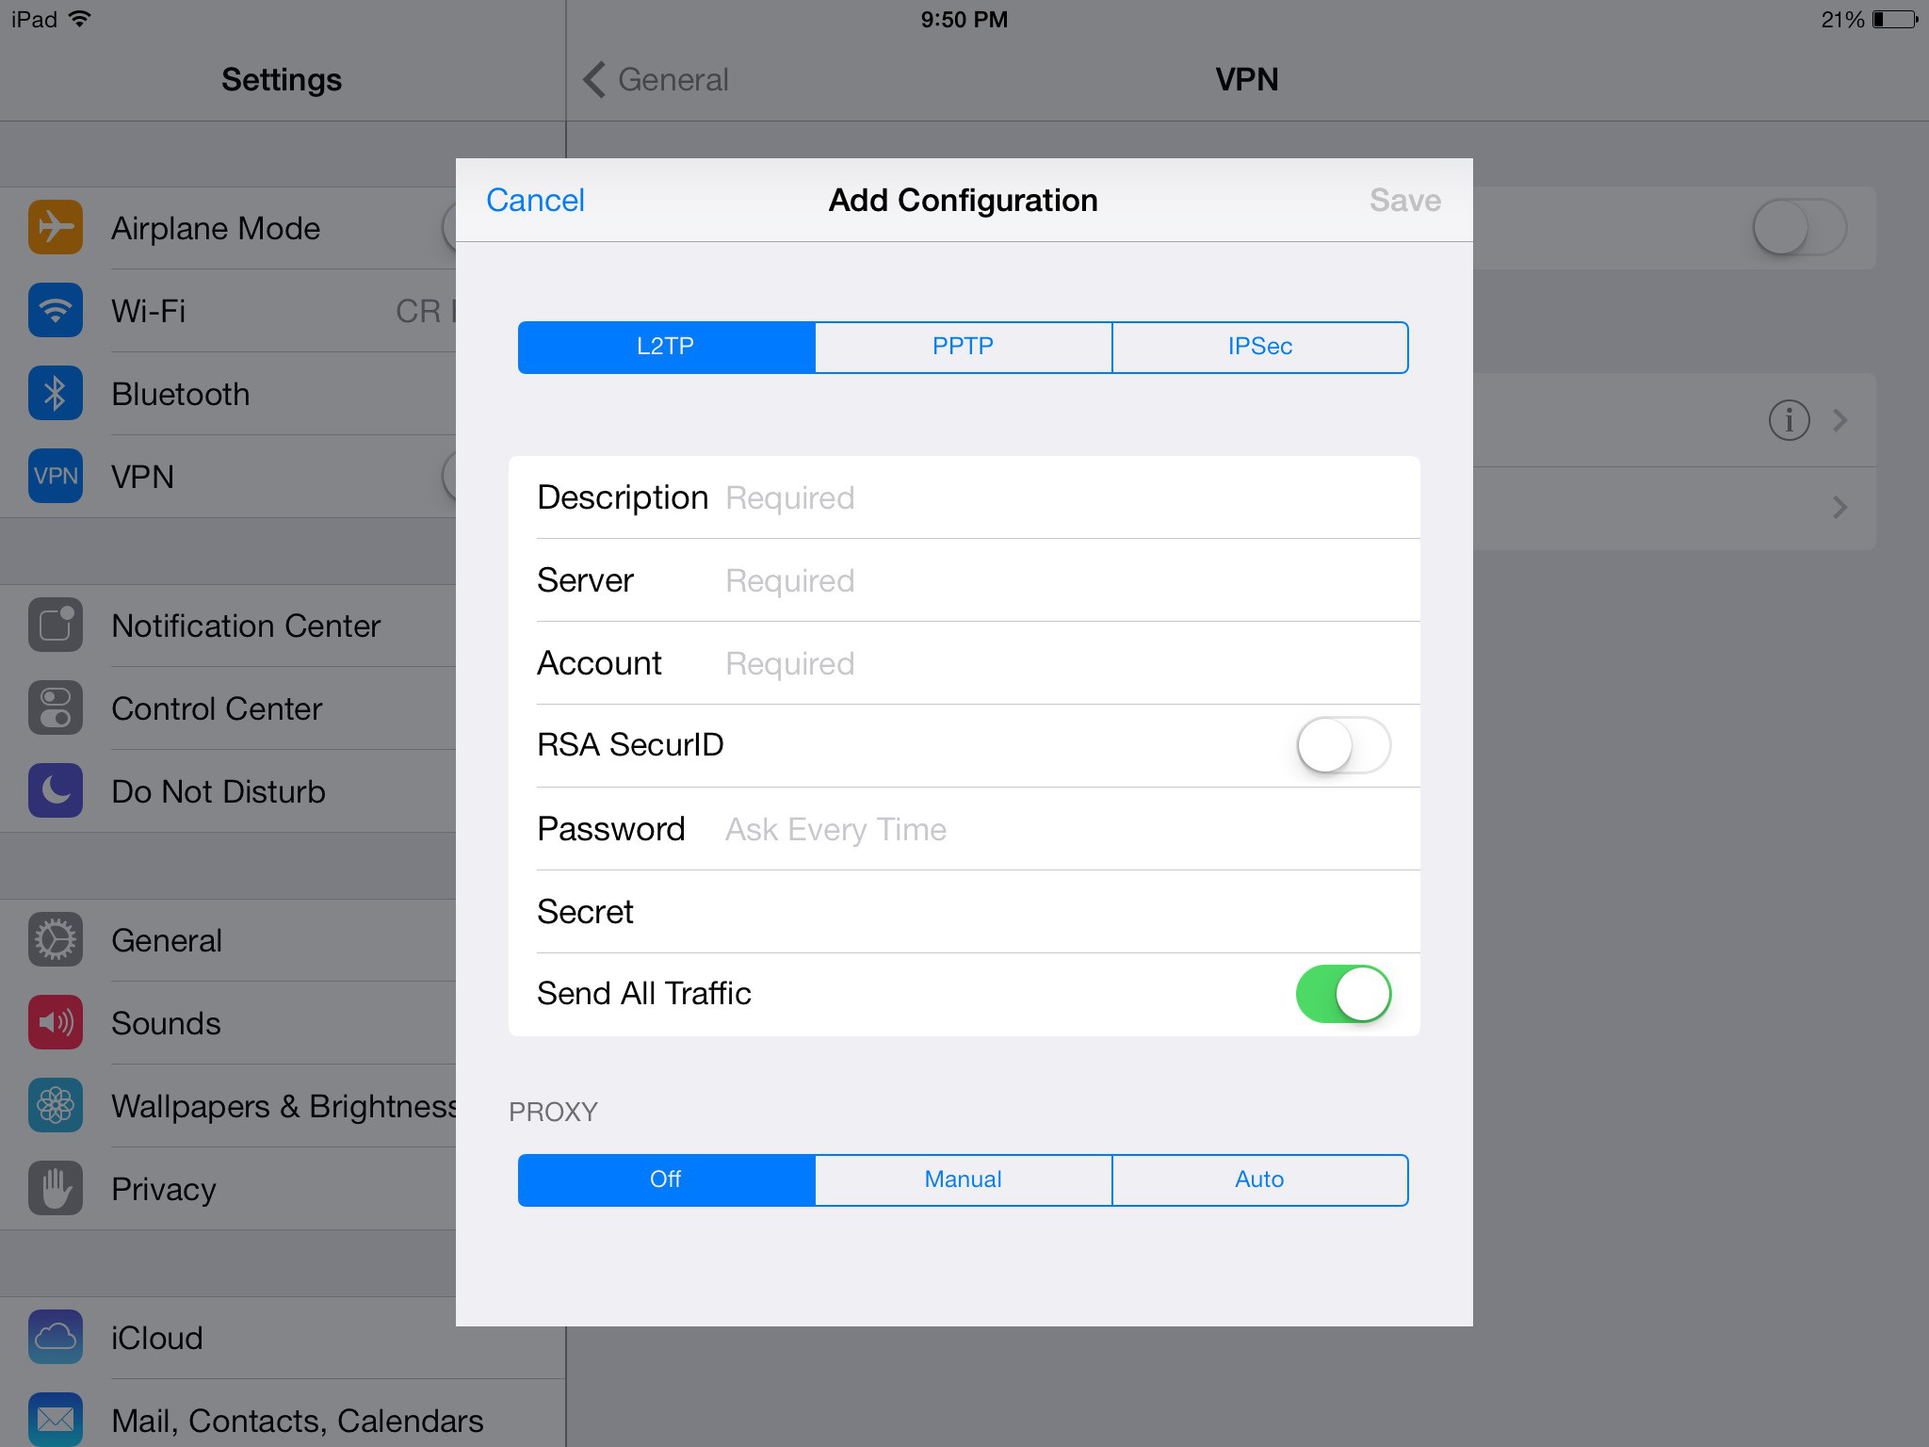This screenshot has width=1929, height=1447.
Task: Turn on the Airplane Mode switch
Action: click(1797, 227)
